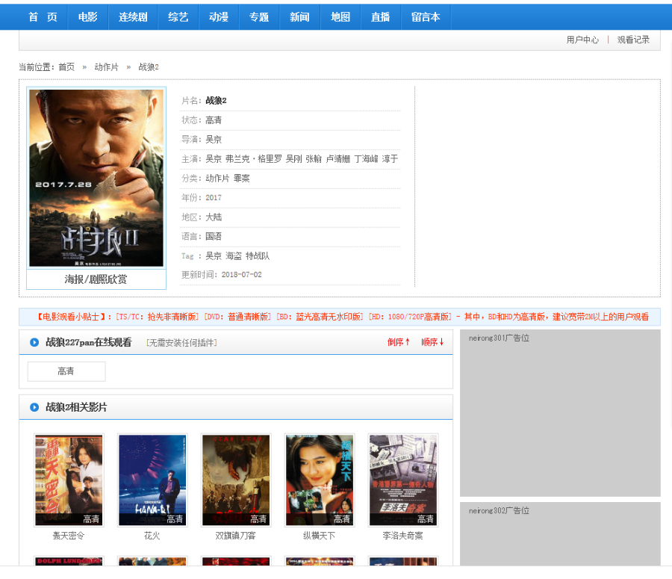Sort episodes with 顺序 ascending arrow
672x579 pixels.
[432, 342]
